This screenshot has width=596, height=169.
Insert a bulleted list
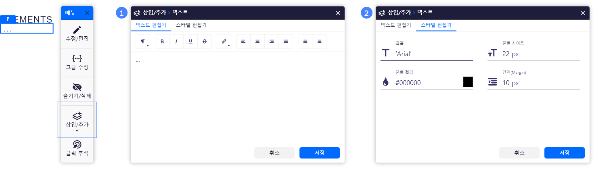click(305, 41)
